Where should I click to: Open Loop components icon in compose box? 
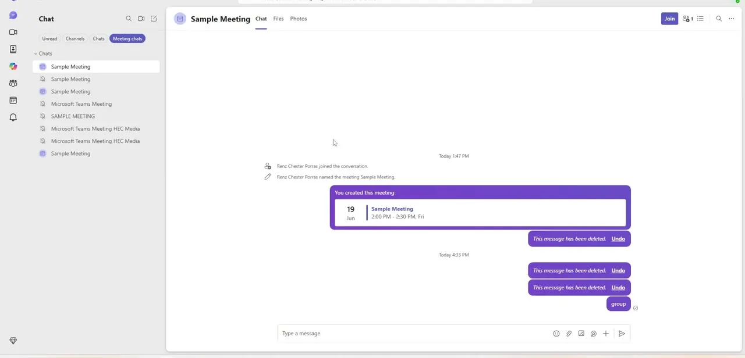[593, 334]
